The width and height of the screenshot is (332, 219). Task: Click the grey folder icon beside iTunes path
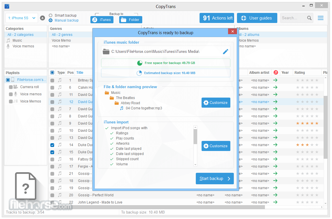coord(106,51)
